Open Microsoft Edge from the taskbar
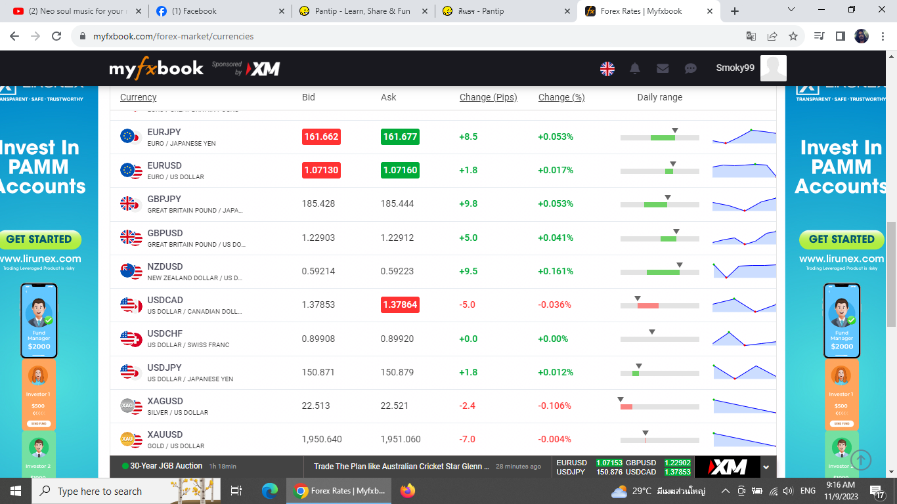The height and width of the screenshot is (504, 897). 270,491
